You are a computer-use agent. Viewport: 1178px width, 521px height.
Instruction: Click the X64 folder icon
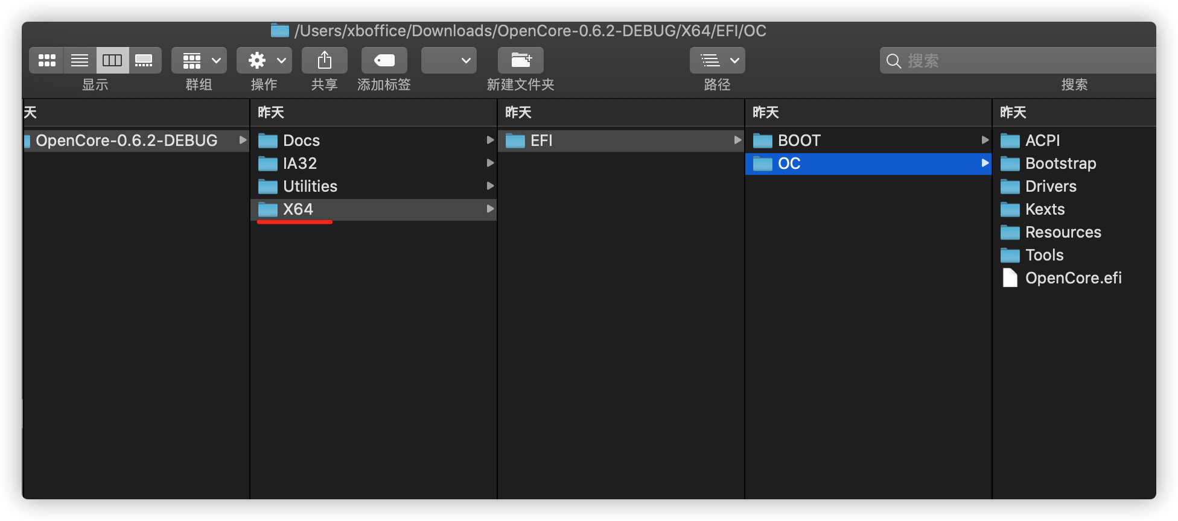(x=268, y=210)
